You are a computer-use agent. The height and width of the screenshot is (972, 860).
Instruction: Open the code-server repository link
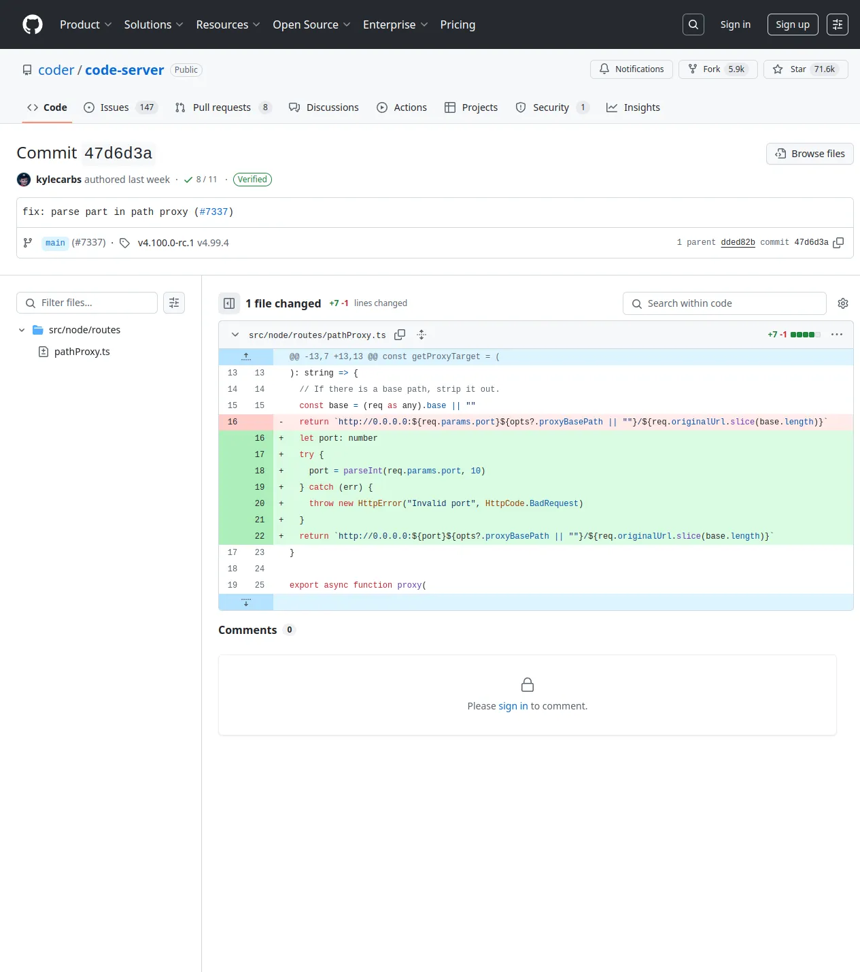coord(124,70)
